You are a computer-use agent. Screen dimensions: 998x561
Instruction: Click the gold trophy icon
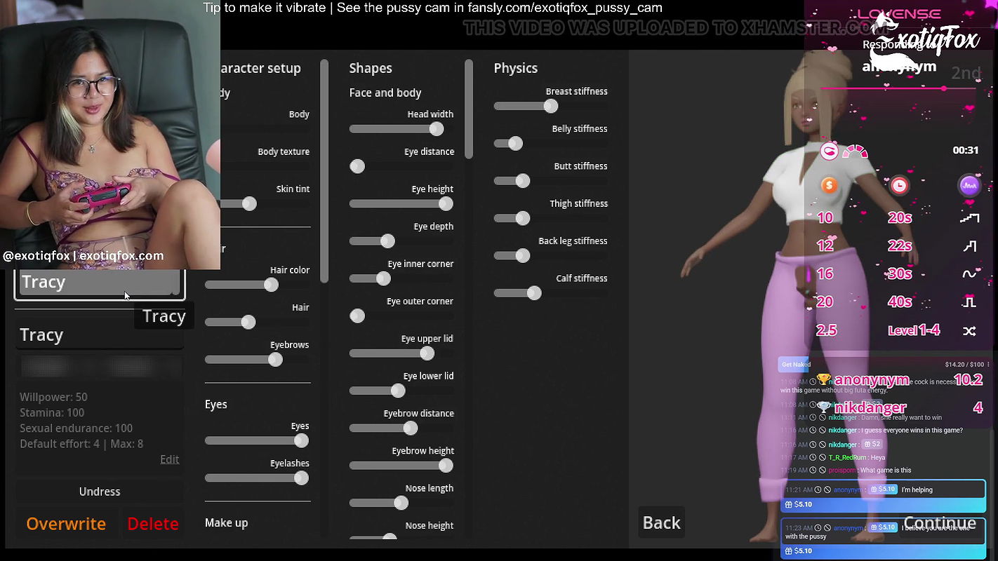824,380
